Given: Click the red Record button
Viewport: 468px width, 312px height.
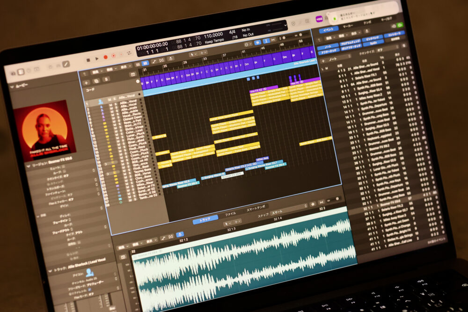Looking at the screenshot, I should 105,58.
